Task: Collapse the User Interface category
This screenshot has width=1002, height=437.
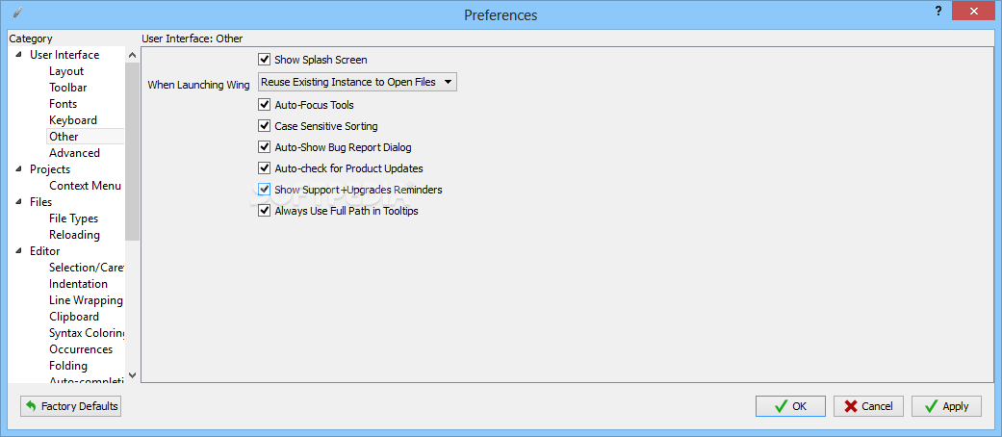Action: 19,55
